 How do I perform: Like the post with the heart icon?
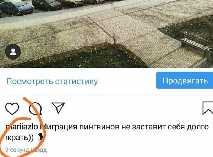12,108
